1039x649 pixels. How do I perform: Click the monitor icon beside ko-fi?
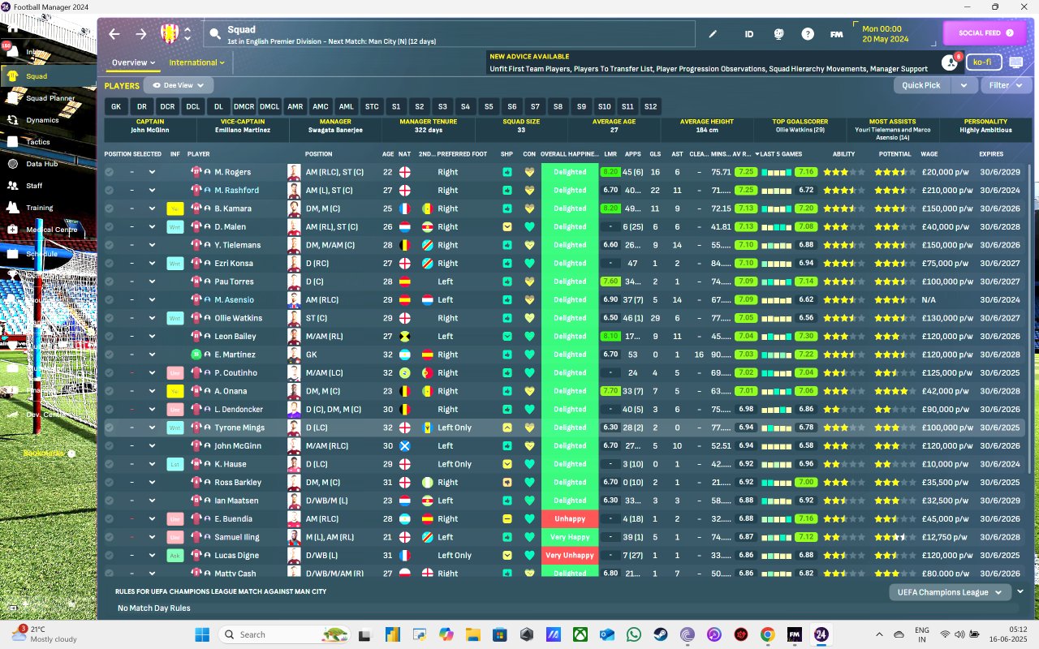coord(1016,62)
